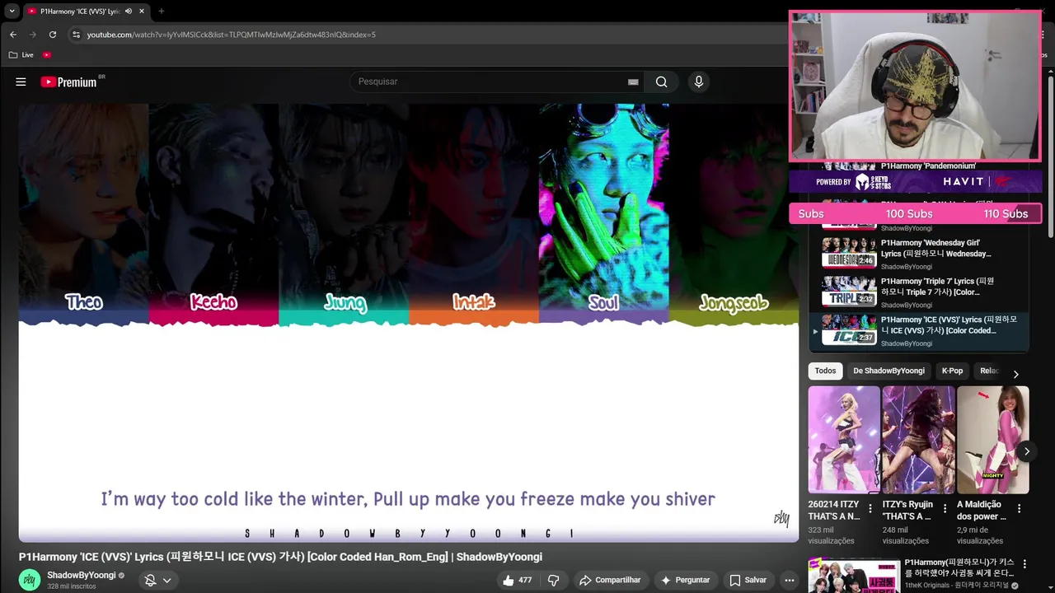Open the A Maldição dos power Shorts thumbnail
This screenshot has width=1055, height=593.
992,440
